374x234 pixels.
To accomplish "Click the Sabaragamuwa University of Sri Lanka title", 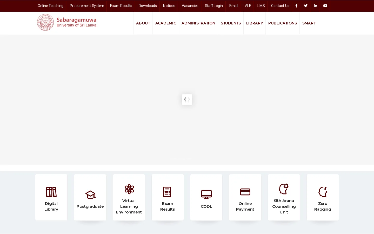I will (x=76, y=22).
